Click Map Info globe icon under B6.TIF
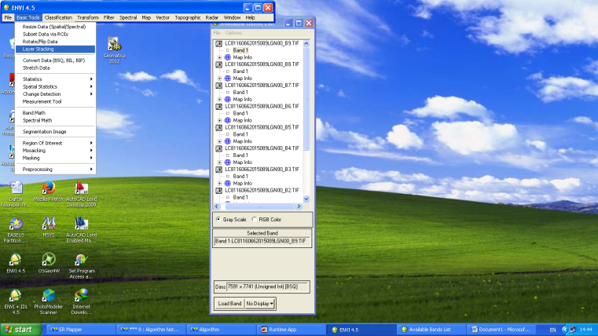598x336 pixels. click(228, 120)
